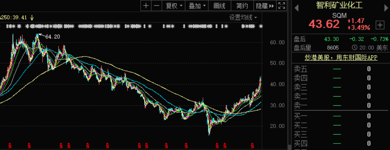Click the +3.49% change percentage
This screenshot has width=390, height=150.
(359, 28)
